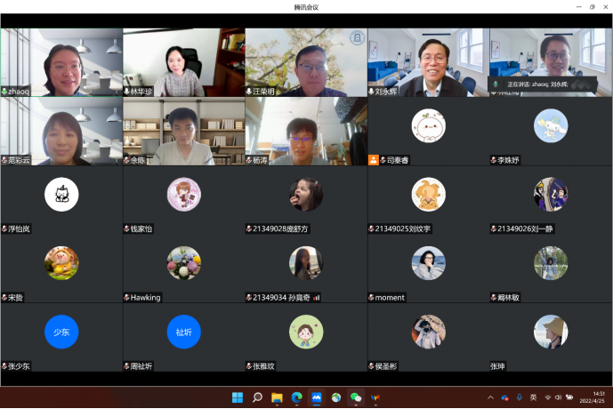
Task: Click zhaoq's microphone status icon
Action: coord(4,92)
